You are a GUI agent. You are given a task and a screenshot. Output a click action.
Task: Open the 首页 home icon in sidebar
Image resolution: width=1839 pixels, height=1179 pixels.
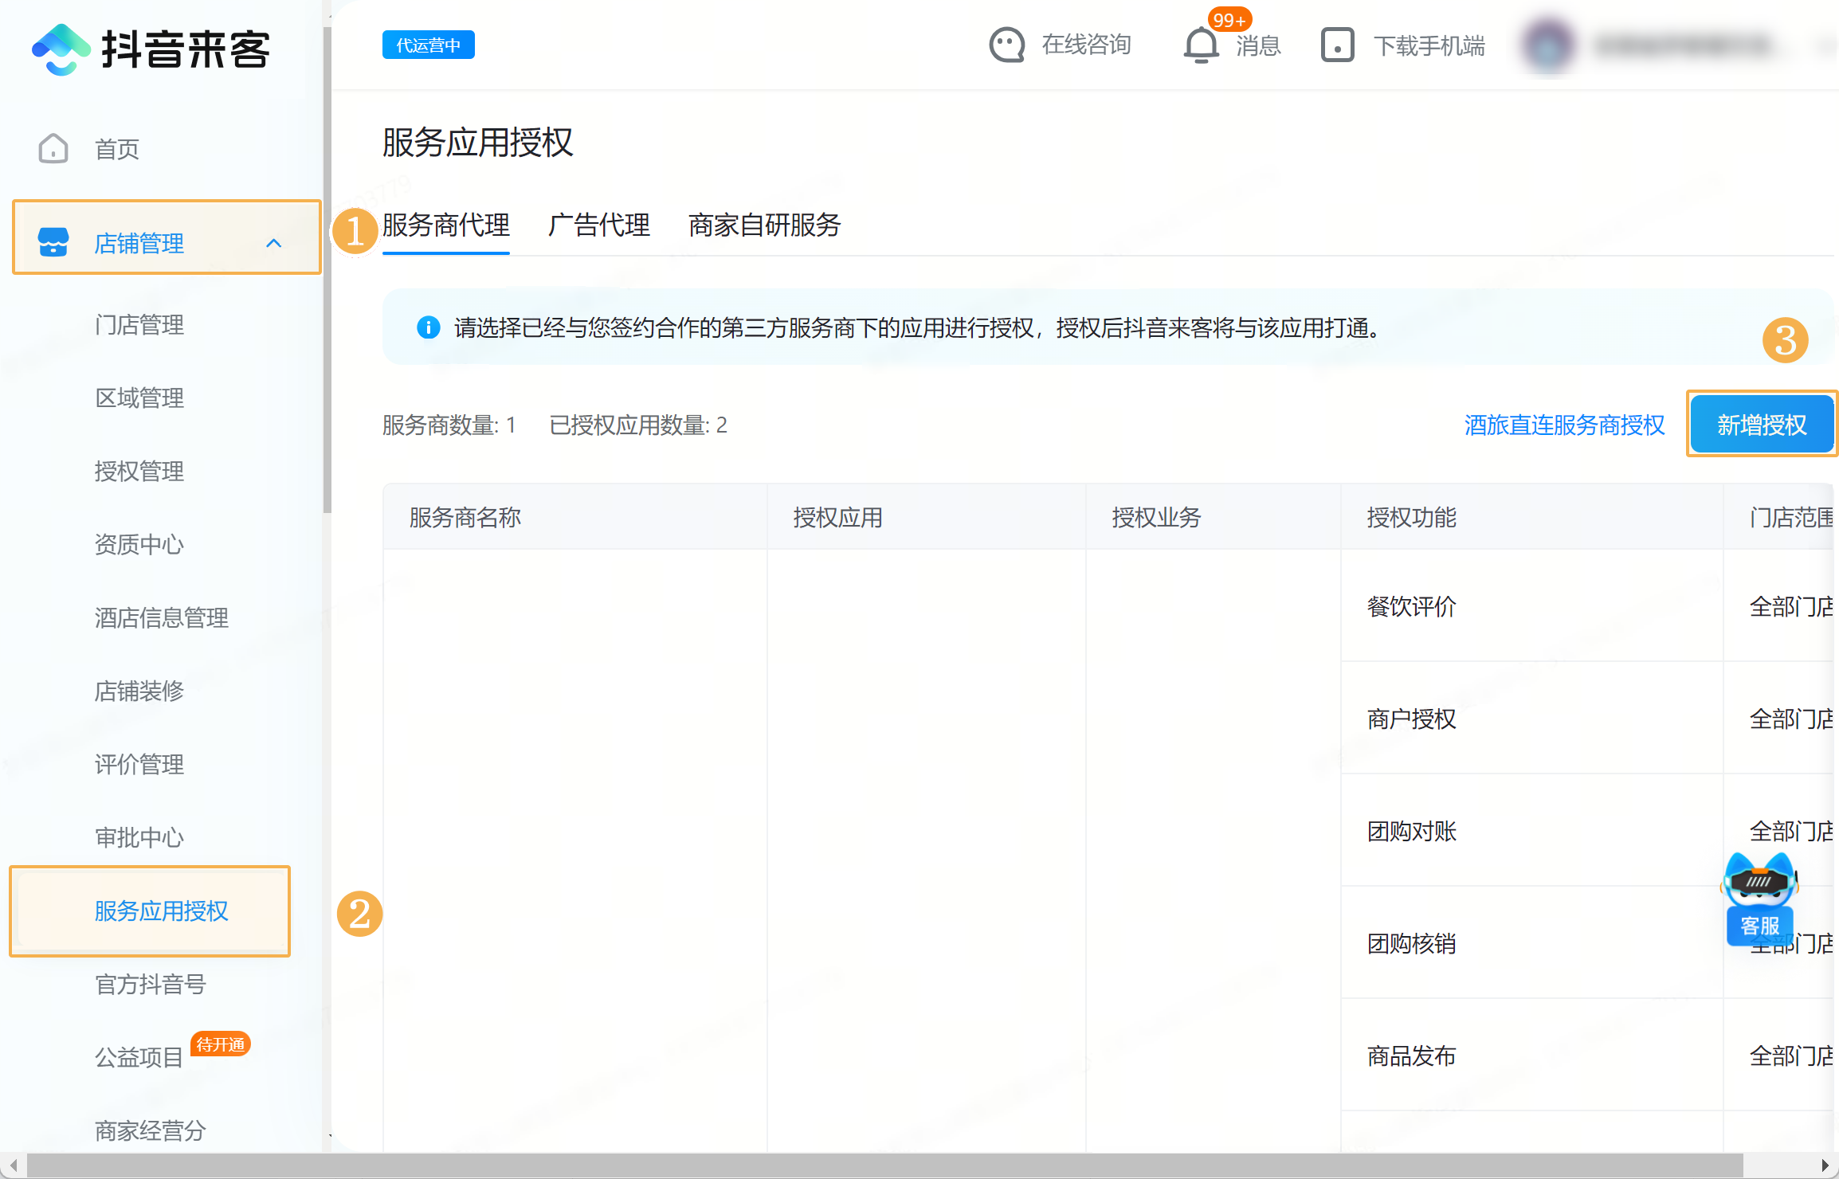[x=53, y=148]
